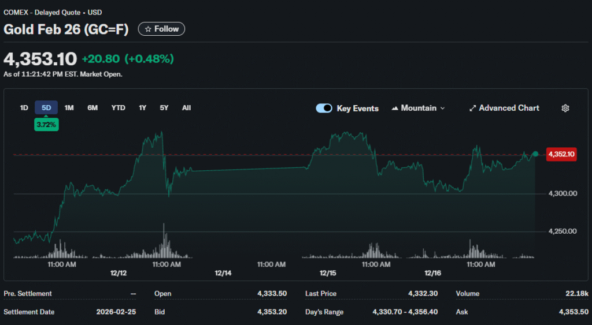Screen dimensions: 592x325
Task: Select the 1D time range tab
Action: 24,107
